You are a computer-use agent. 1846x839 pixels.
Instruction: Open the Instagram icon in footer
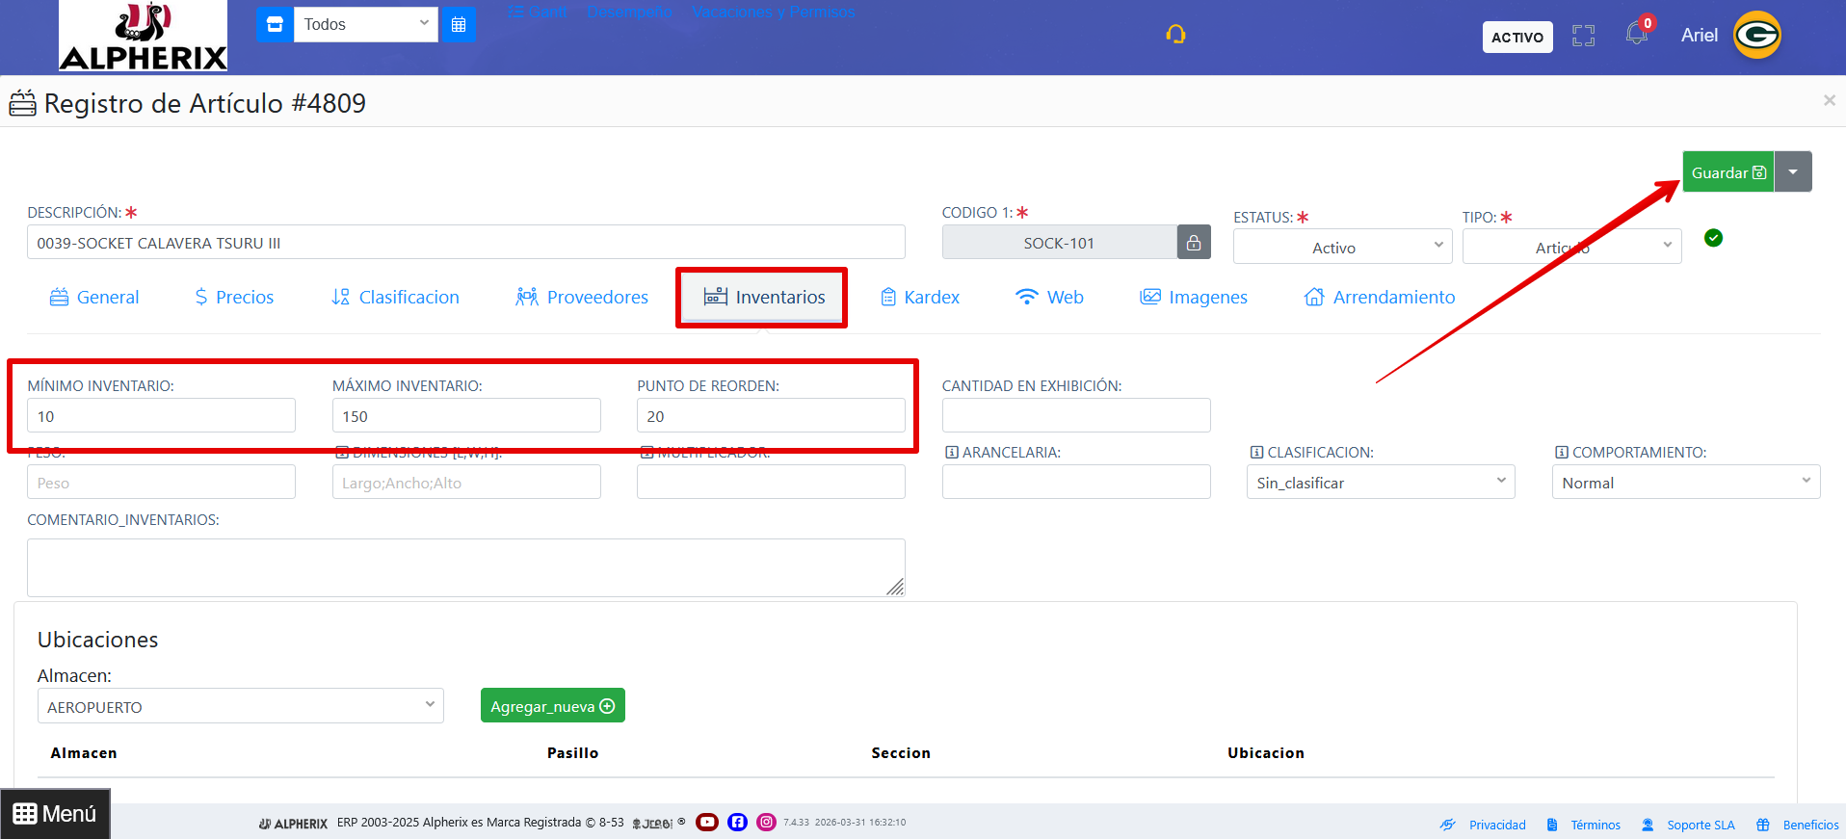tap(766, 822)
